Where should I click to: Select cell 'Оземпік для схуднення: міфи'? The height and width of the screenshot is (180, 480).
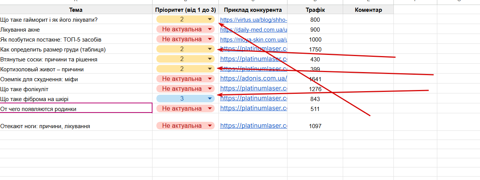[x=76, y=79]
